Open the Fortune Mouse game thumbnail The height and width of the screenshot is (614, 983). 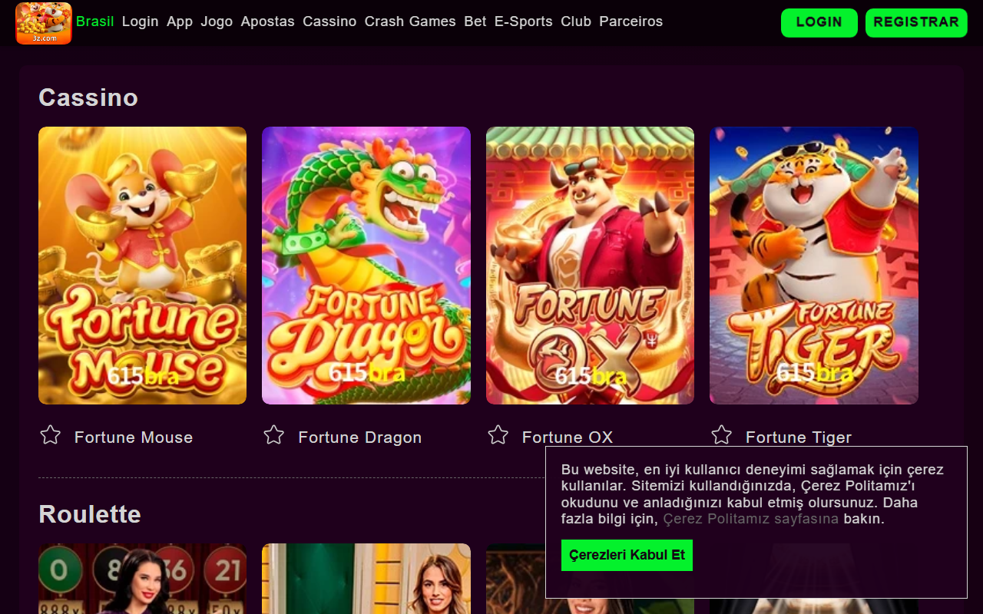coord(142,266)
